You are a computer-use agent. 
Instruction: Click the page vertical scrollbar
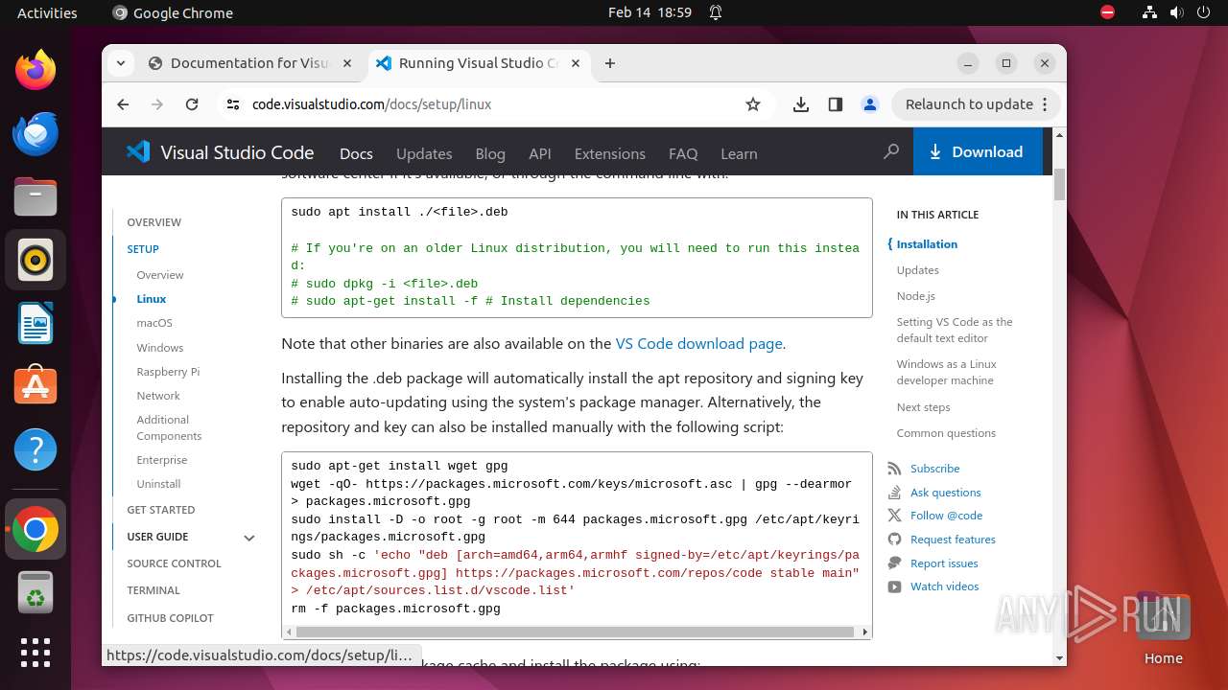pyautogui.click(x=1059, y=185)
